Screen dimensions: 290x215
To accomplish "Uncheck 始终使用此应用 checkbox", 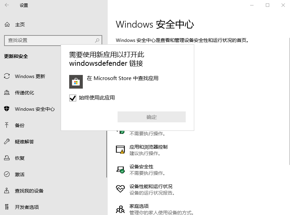I will (73, 98).
